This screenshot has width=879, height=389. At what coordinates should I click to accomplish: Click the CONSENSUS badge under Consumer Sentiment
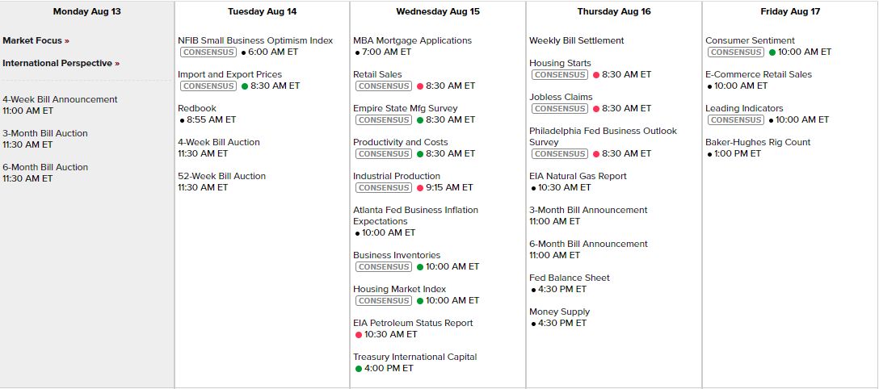click(736, 52)
